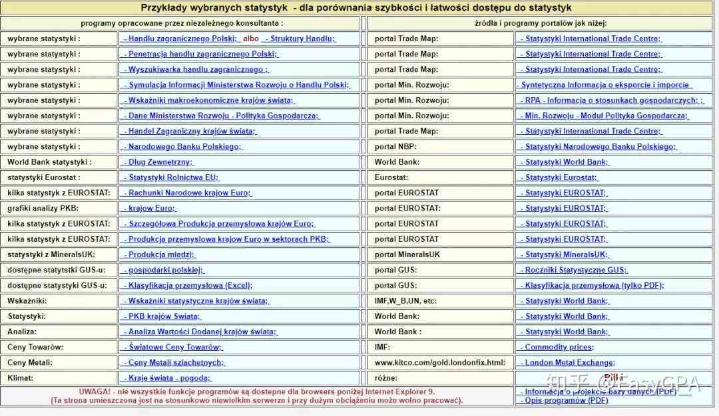Open Informacja o projekcie bazy danych (PDF)

(x=597, y=392)
